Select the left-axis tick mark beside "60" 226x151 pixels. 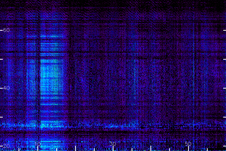1,30
